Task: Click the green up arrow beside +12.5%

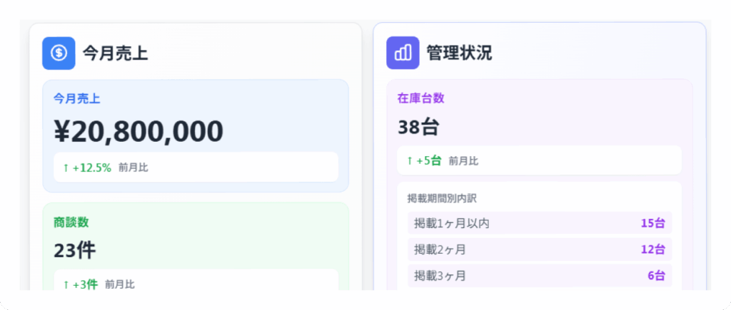Action: pyautogui.click(x=66, y=167)
